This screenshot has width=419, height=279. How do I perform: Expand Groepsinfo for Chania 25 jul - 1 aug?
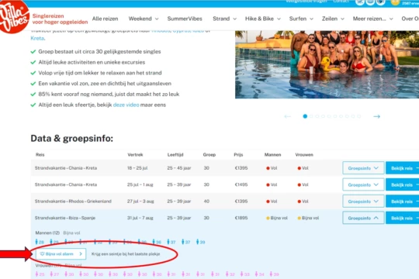click(363, 184)
